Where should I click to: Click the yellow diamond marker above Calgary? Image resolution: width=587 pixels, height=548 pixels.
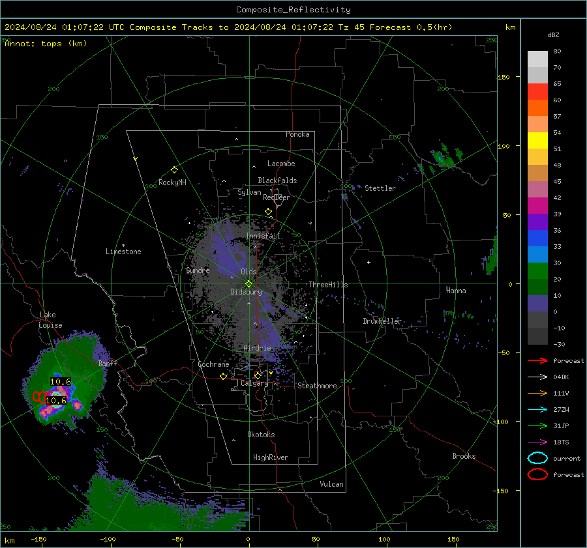click(258, 375)
